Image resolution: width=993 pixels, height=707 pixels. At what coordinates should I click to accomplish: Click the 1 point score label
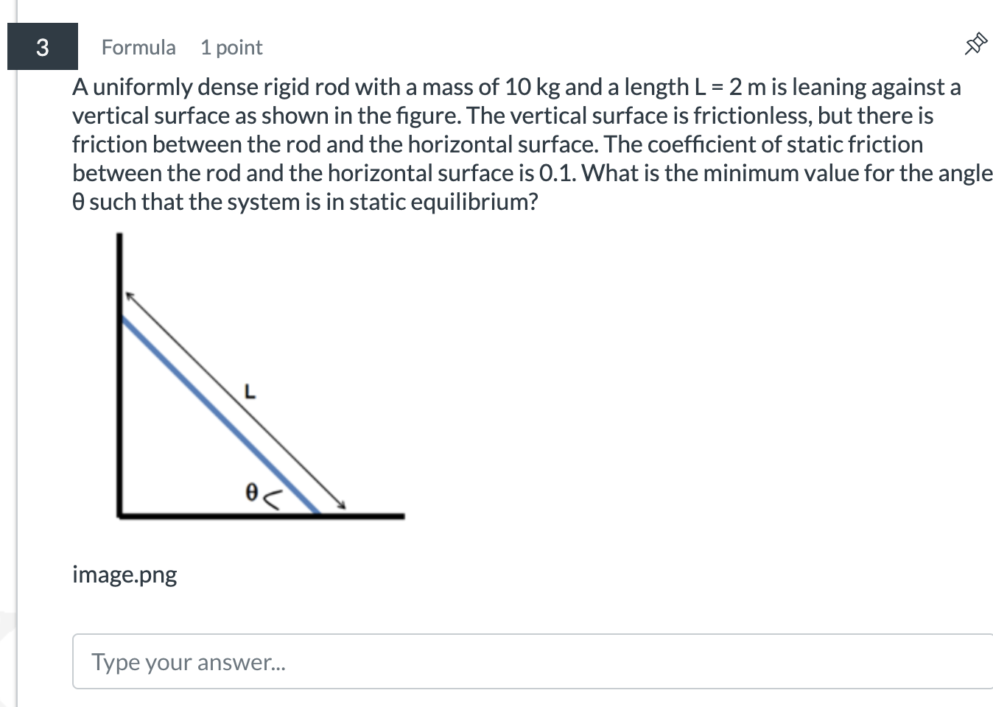231,46
